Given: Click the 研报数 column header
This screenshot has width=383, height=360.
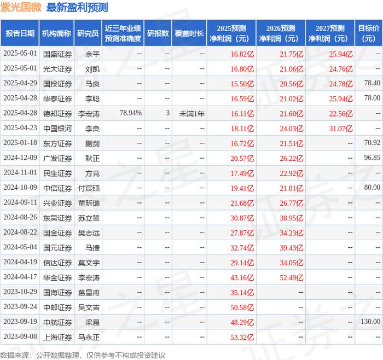Looking at the screenshot, I should tap(158, 33).
